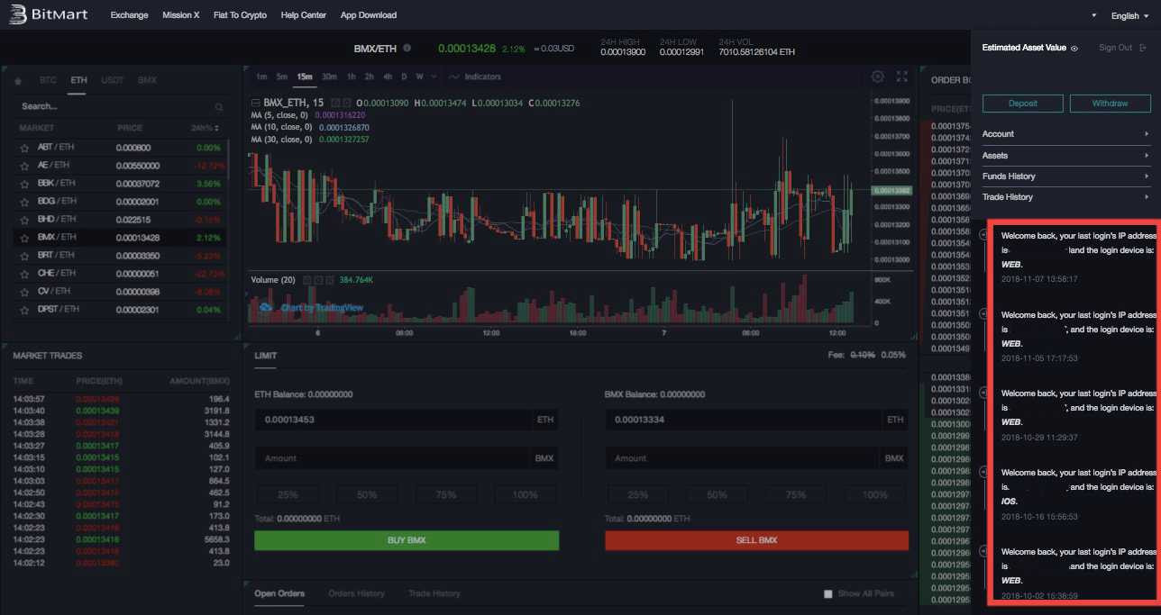Set sell amount to 75%
Screen dimensions: 1161x615
[795, 494]
